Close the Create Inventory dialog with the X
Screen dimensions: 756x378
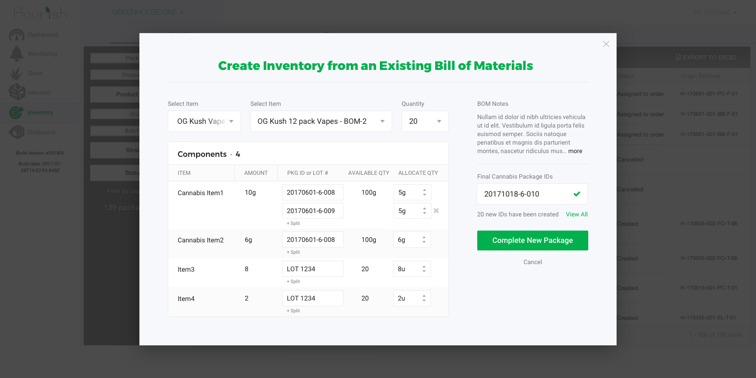[x=606, y=44]
